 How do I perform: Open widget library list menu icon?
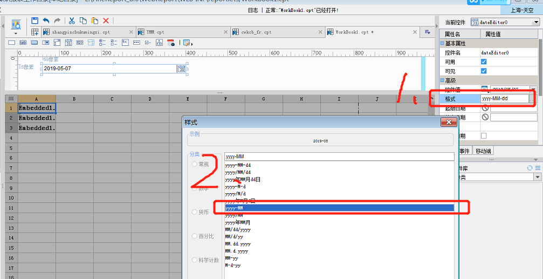click(537, 168)
